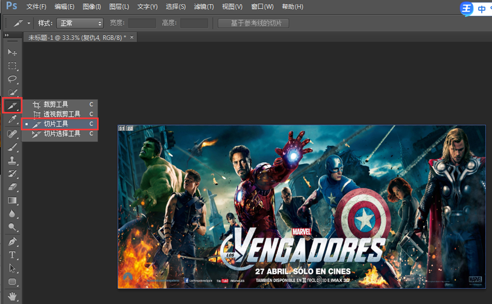Open the 样式 (Style) dropdown set to 正常

(x=80, y=23)
